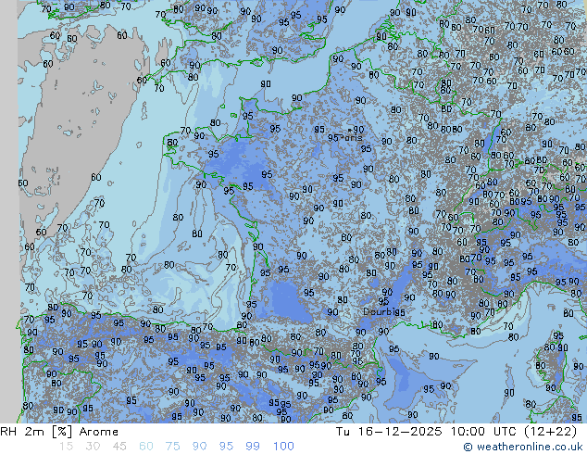Select the 90 value in the legend scale

click(x=200, y=447)
